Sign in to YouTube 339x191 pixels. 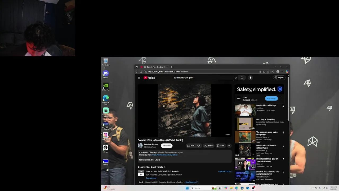[279, 78]
